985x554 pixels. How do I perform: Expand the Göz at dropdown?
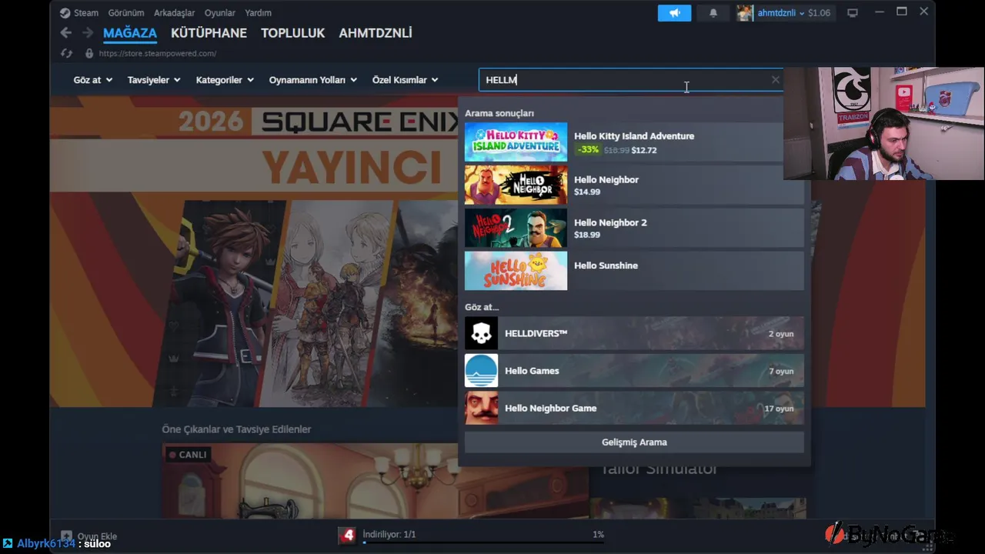coord(92,80)
